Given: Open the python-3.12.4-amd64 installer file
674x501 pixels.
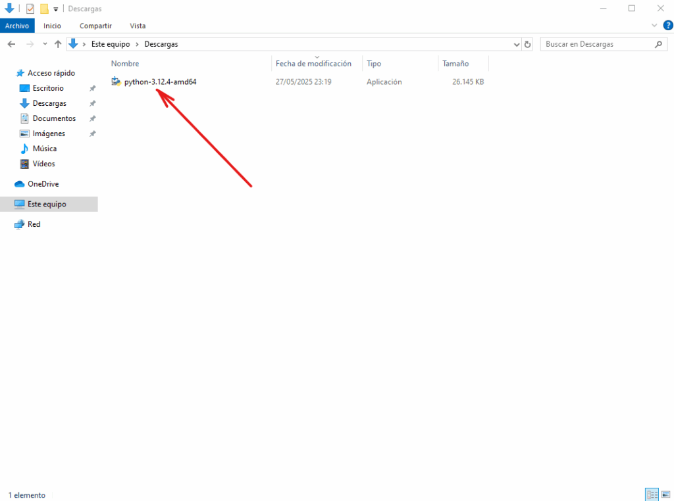Looking at the screenshot, I should coord(160,82).
